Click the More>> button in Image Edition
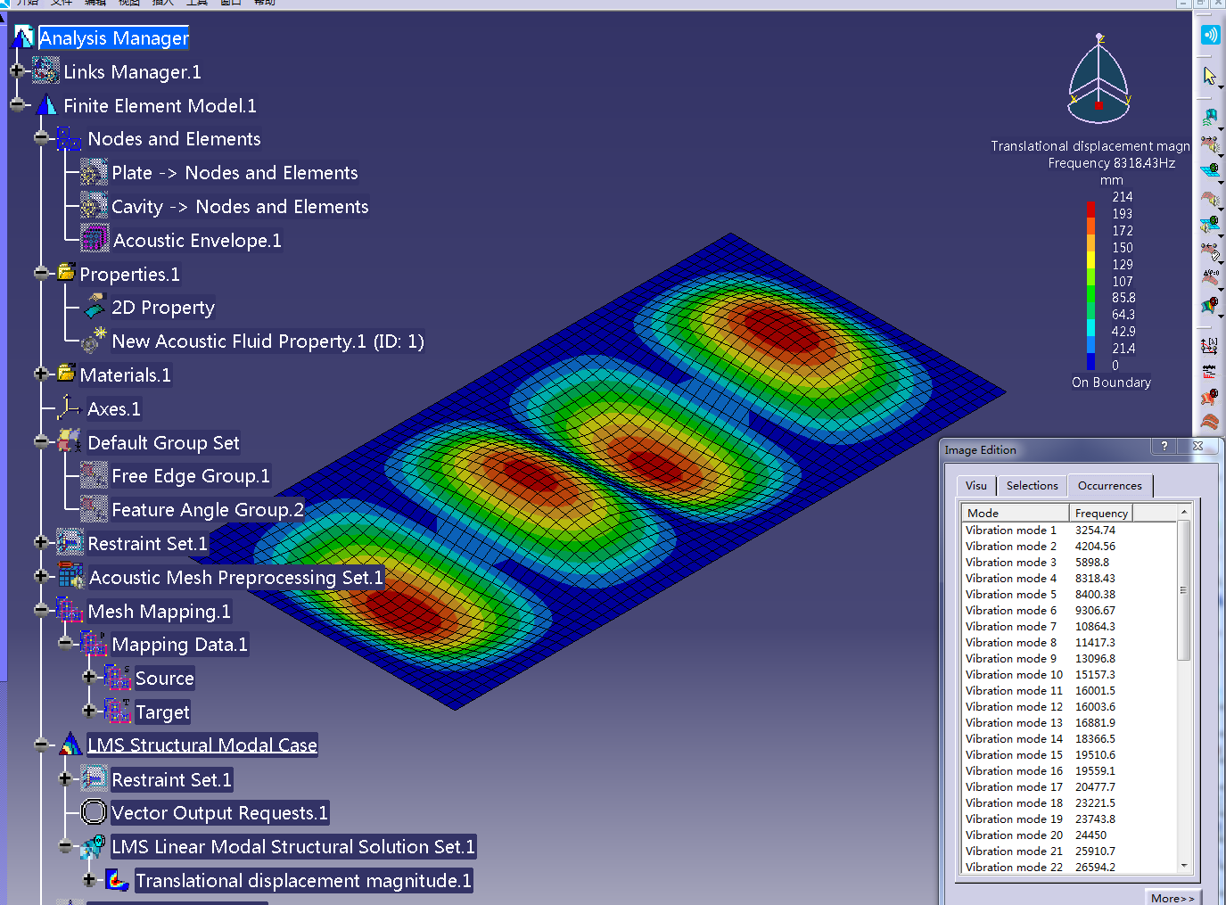This screenshot has width=1226, height=905. tap(1173, 897)
